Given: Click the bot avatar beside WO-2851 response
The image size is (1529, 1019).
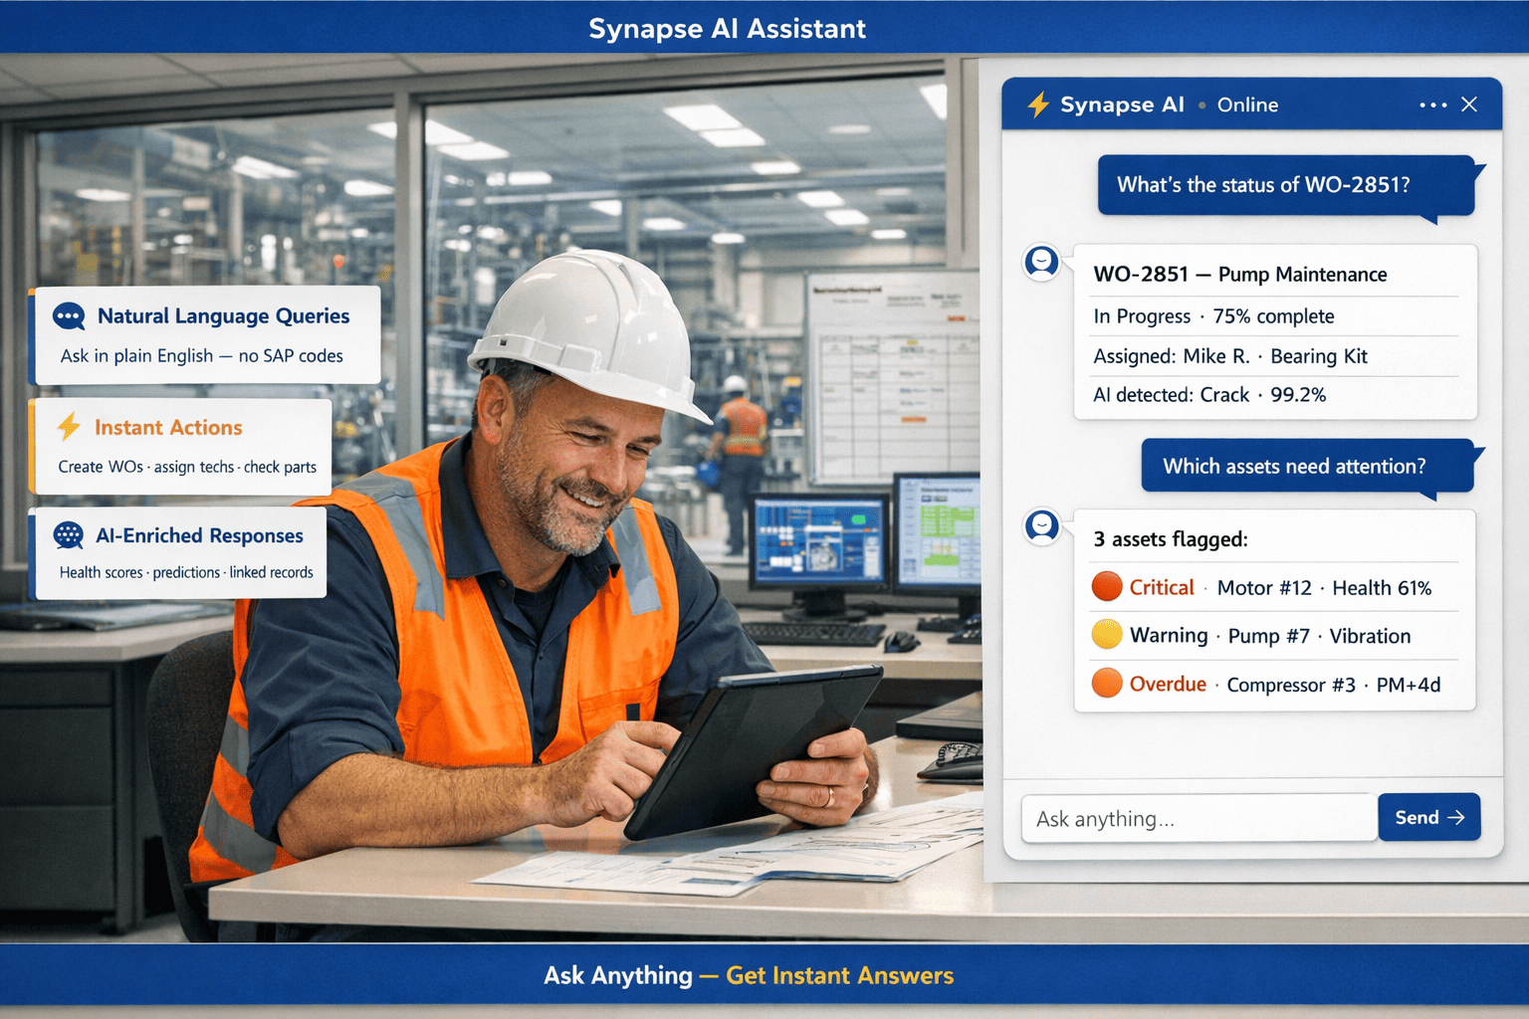Looking at the screenshot, I should click(1041, 263).
